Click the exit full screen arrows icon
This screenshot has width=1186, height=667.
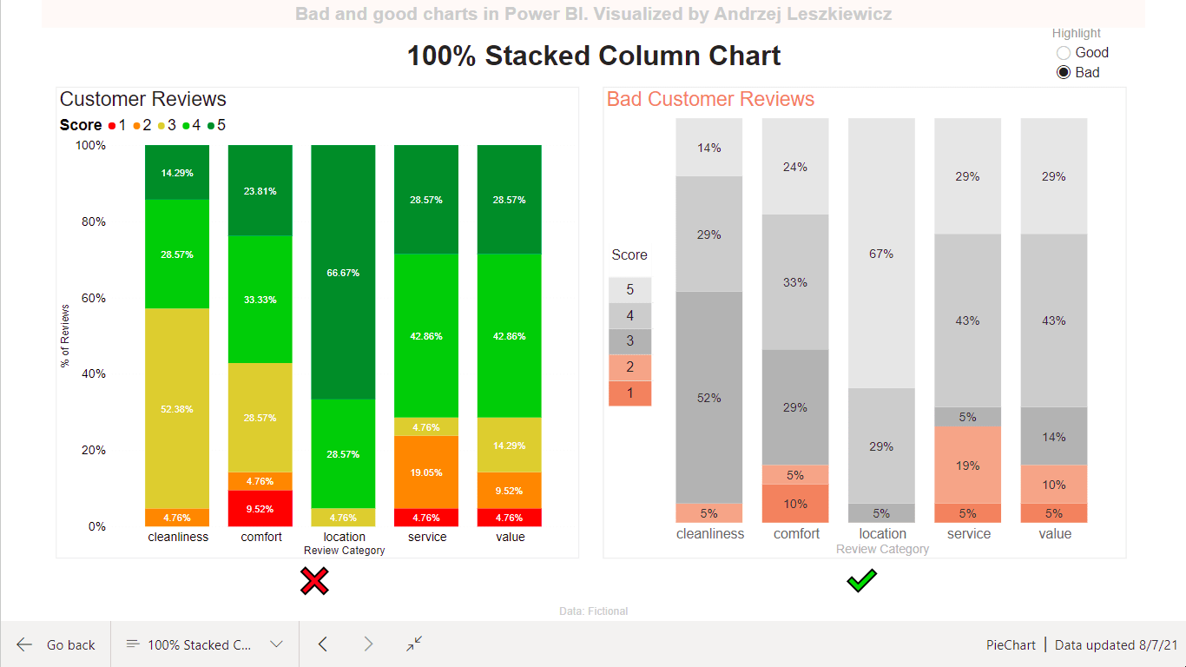[x=414, y=644]
